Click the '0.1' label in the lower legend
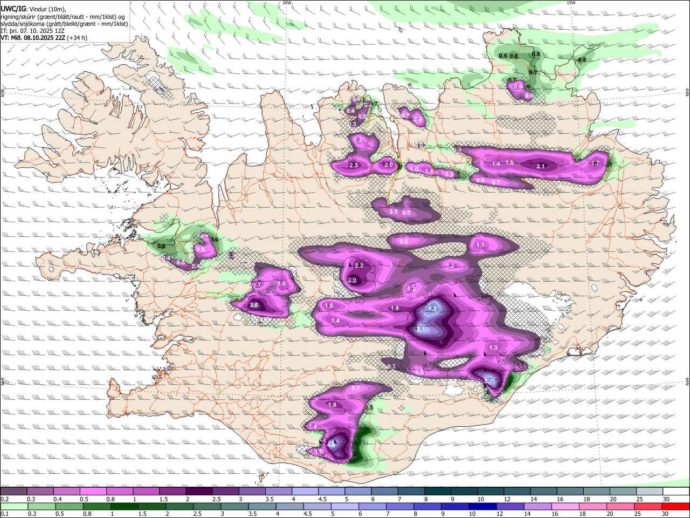Image resolution: width=690 pixels, height=518 pixels. [4, 514]
